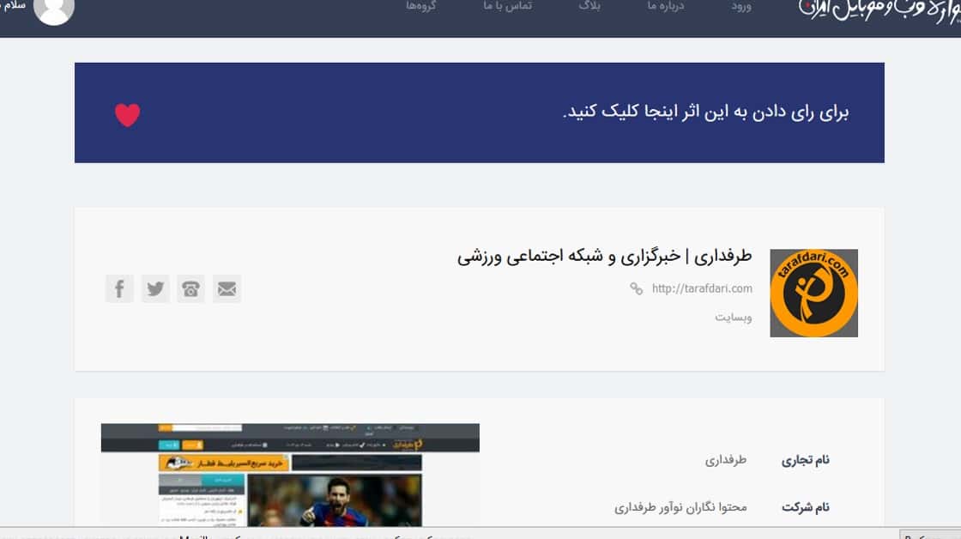Screen dimensions: 961x539
Task: Open the tarafdari.com orange logo image
Action: pos(814,294)
